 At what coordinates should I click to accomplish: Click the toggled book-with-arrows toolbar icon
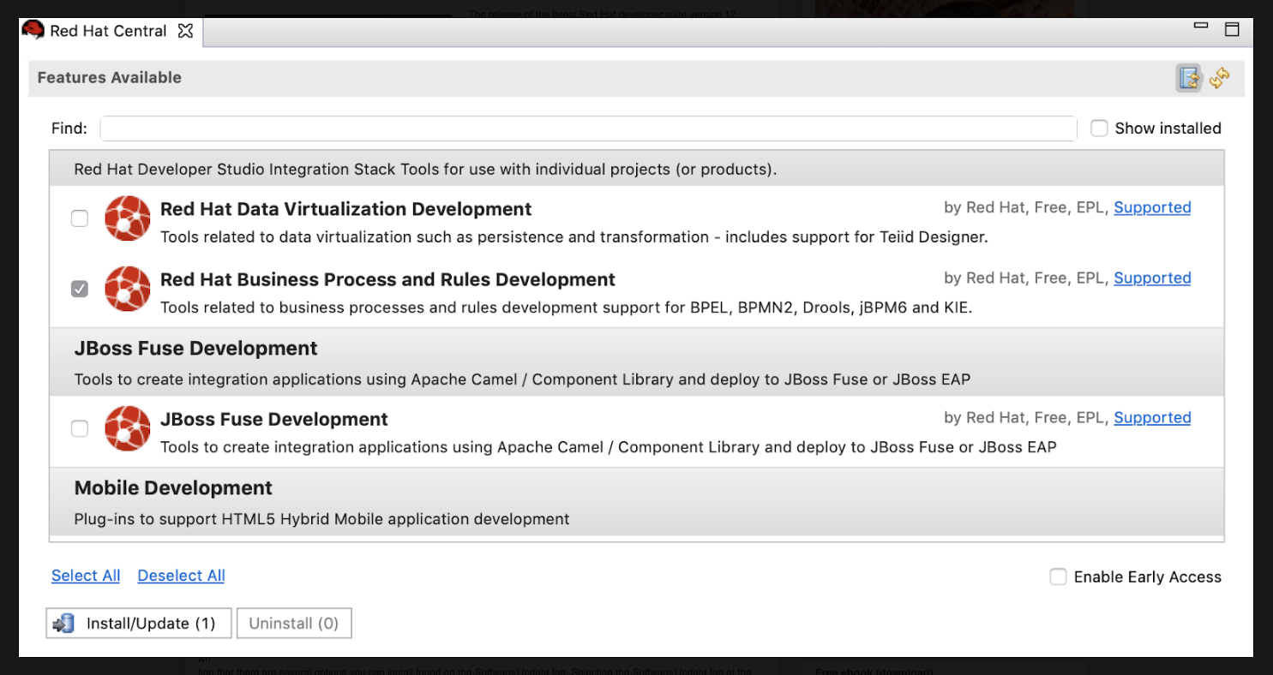(1189, 78)
